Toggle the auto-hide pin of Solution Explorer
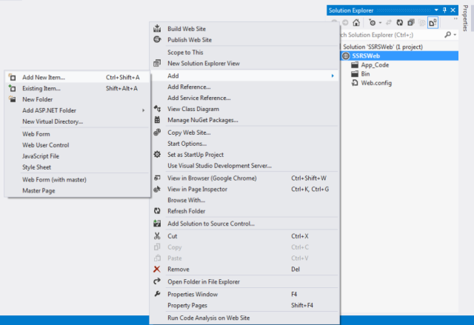Image resolution: width=474 pixels, height=325 pixels. pos(444,10)
